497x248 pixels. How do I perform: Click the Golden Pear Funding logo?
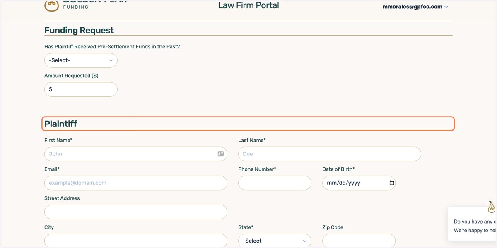tap(85, 5)
